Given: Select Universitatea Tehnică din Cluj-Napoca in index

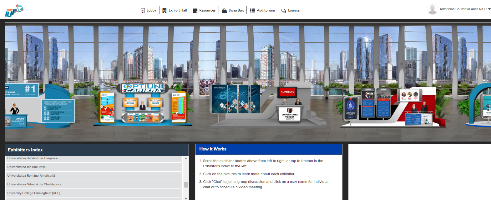Looking at the screenshot, I should [93, 184].
